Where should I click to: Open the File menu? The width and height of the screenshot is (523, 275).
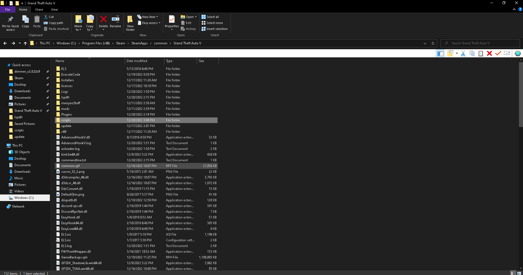pyautogui.click(x=8, y=10)
